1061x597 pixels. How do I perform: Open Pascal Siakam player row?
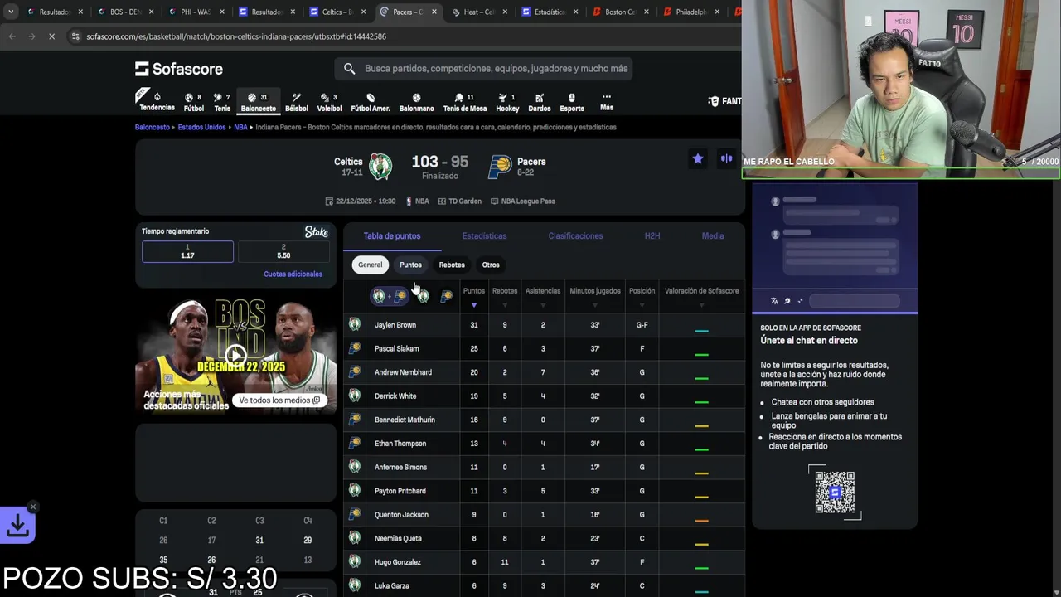point(545,349)
